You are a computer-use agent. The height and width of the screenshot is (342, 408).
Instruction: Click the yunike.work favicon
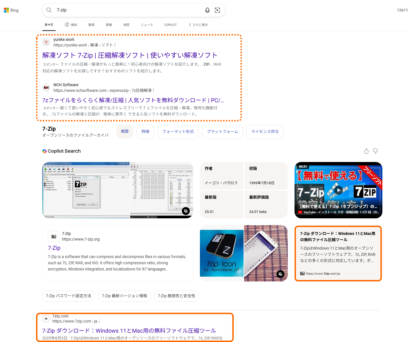(x=46, y=42)
